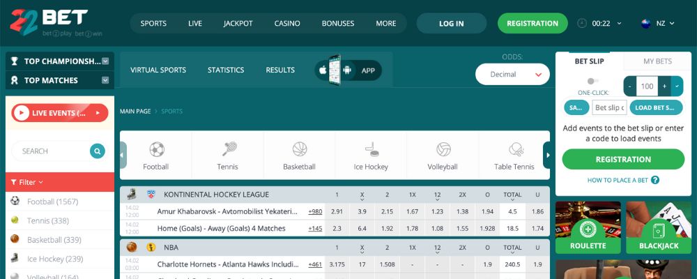The height and width of the screenshot is (279, 697).
Task: Select the Ice Hockey icon in carousel
Action: tap(372, 149)
